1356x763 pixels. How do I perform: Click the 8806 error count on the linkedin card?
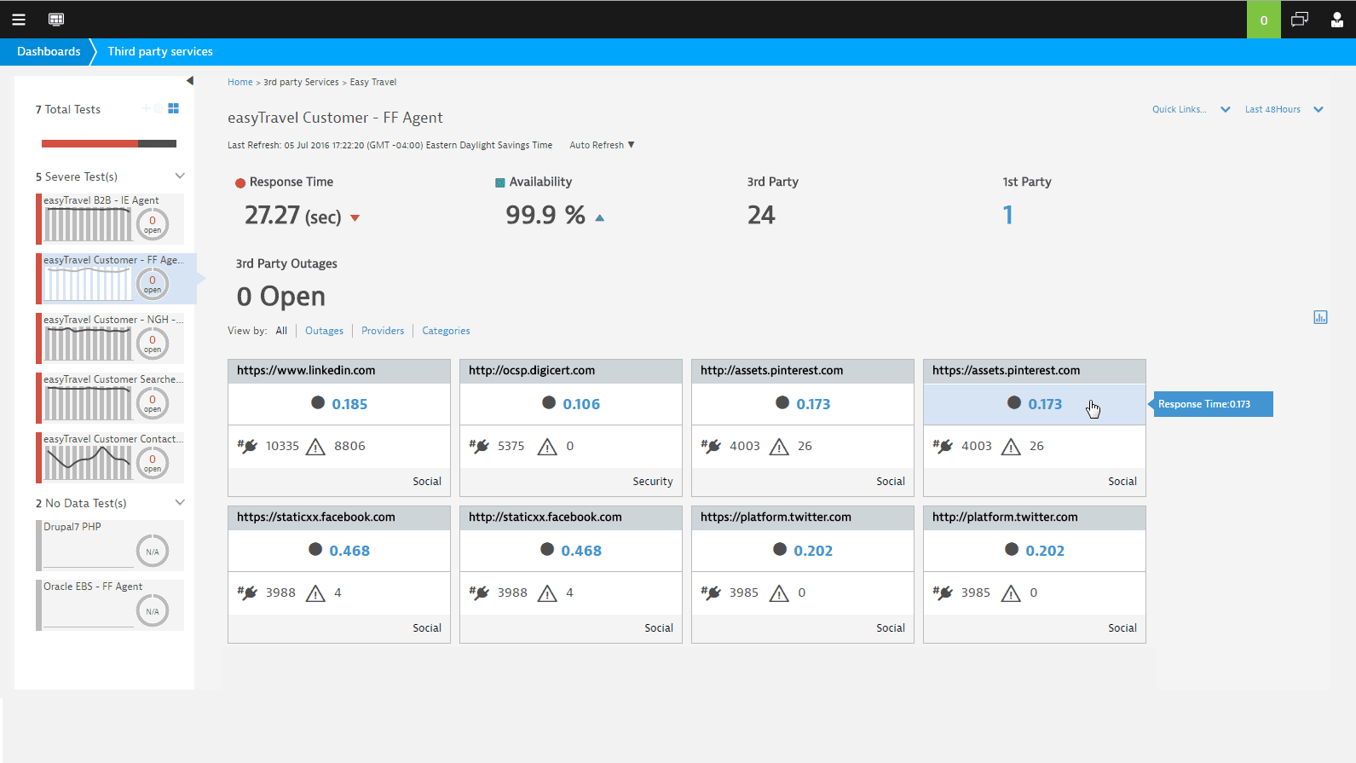pos(349,446)
